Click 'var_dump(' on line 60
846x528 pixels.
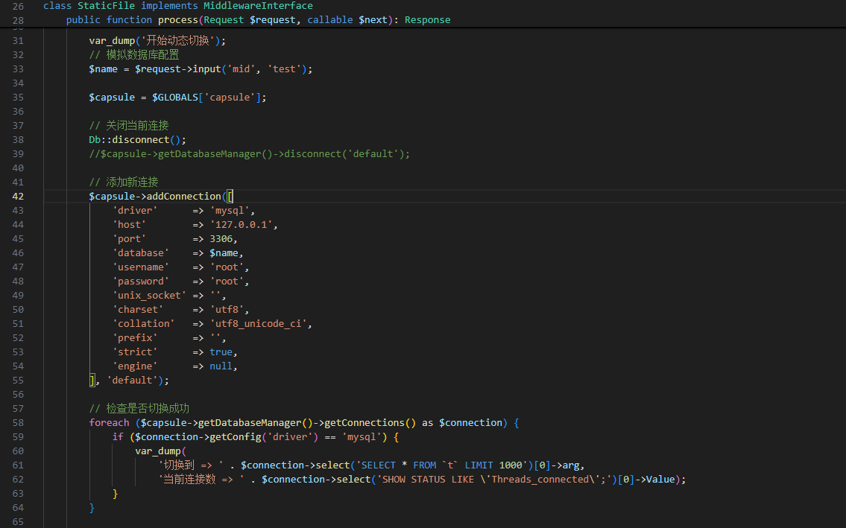tap(161, 451)
